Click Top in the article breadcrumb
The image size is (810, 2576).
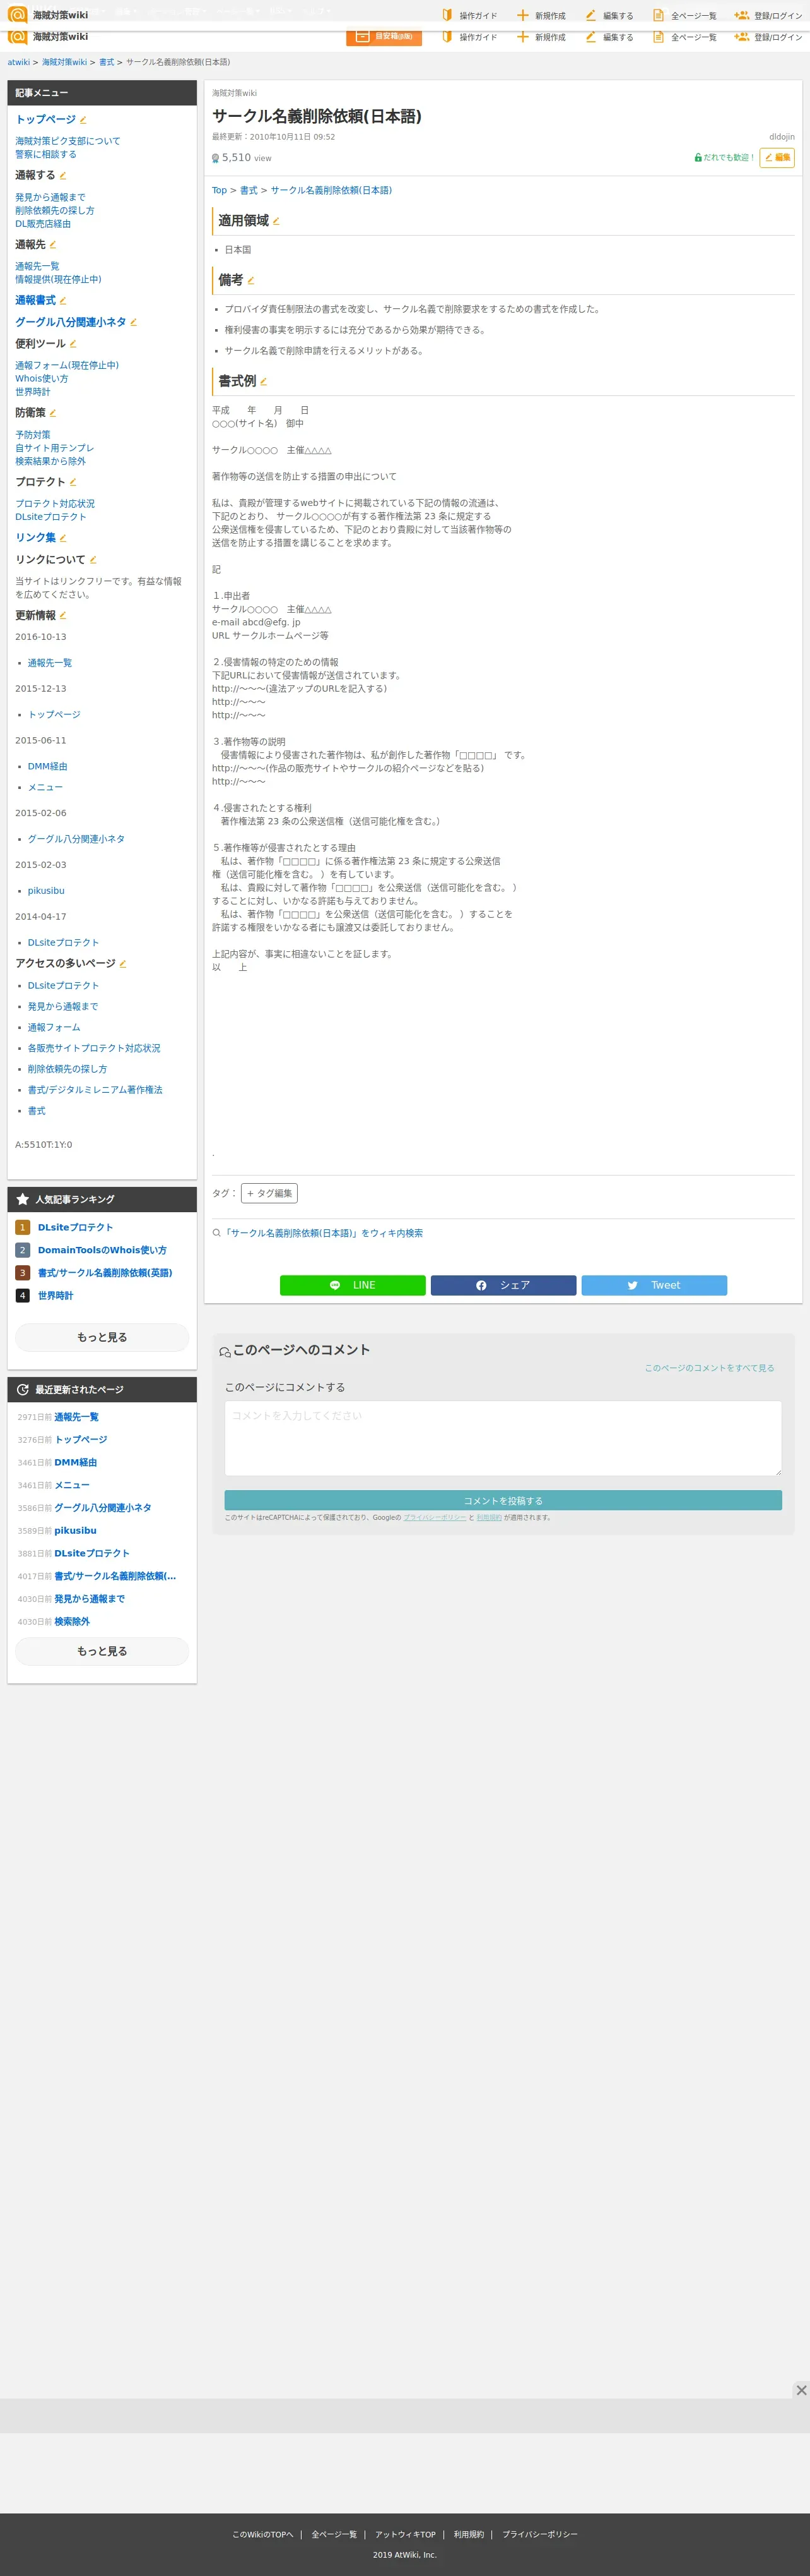pos(219,190)
